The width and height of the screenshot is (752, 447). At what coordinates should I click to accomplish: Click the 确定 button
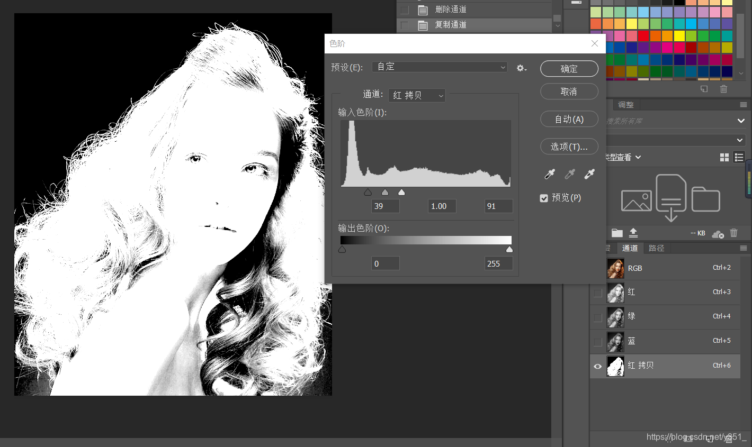point(569,69)
